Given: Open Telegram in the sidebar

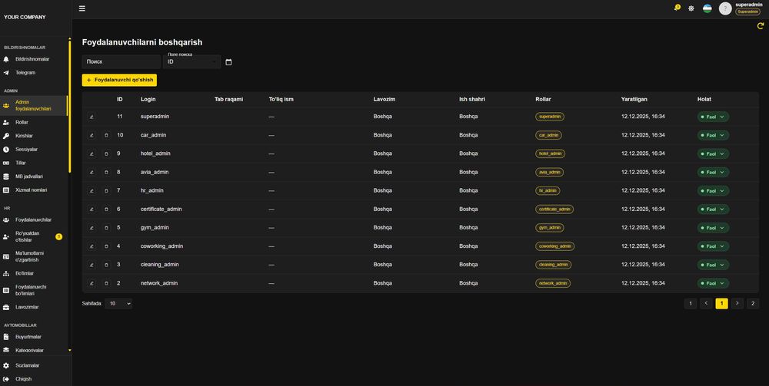Looking at the screenshot, I should pos(33,72).
